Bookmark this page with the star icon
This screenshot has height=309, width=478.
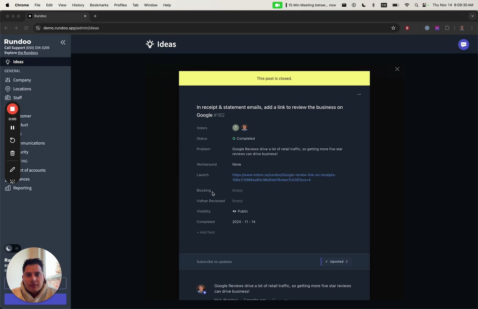(393, 28)
